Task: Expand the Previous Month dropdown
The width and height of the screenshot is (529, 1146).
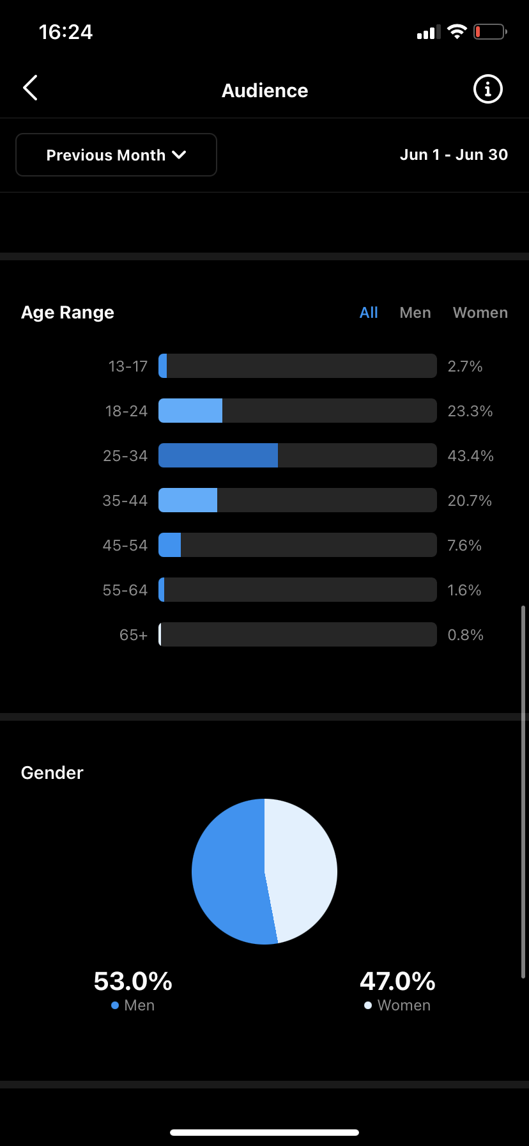Action: [x=116, y=155]
